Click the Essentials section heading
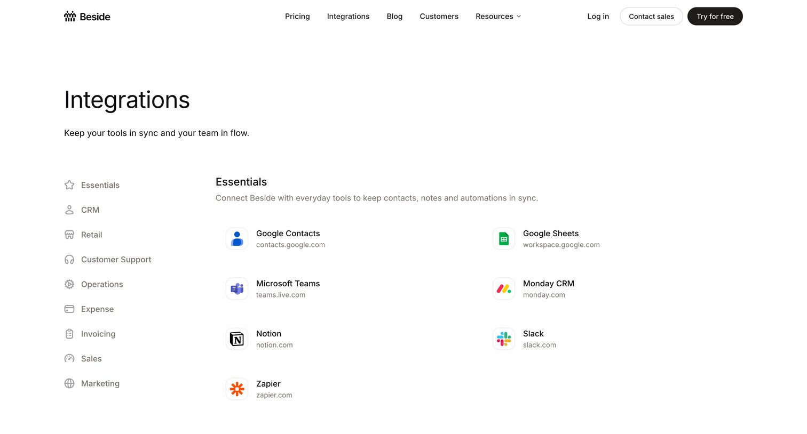 point(241,182)
